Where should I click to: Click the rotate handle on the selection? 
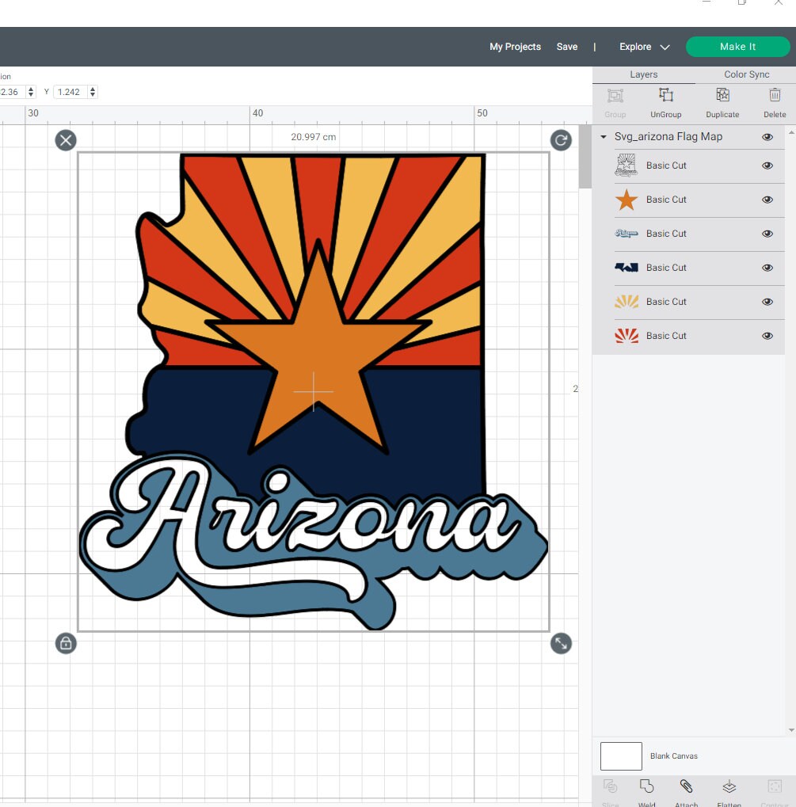[x=561, y=140]
